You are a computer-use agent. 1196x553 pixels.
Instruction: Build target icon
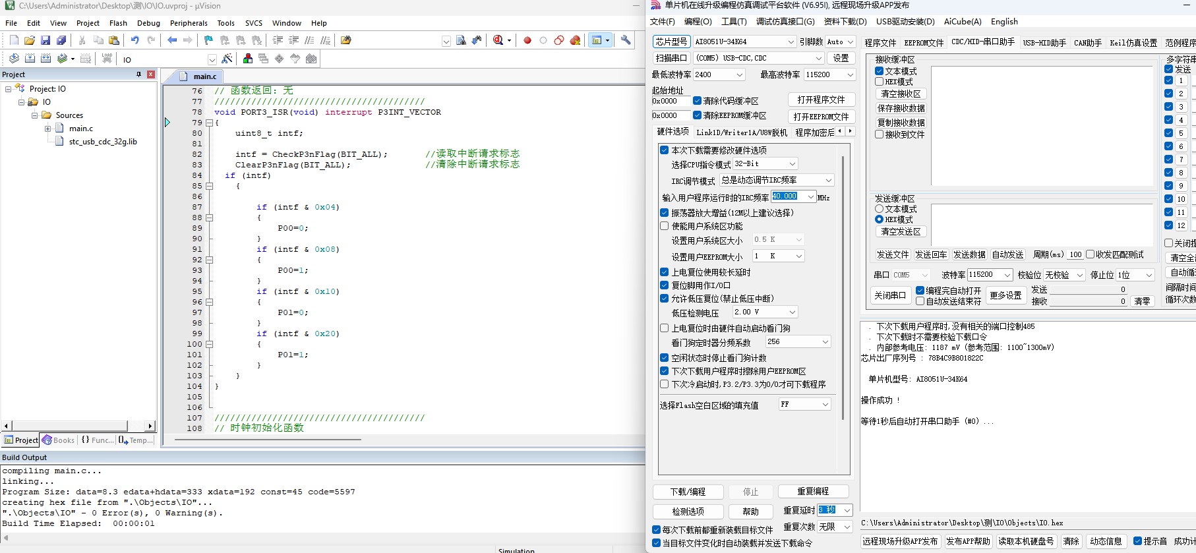point(30,59)
